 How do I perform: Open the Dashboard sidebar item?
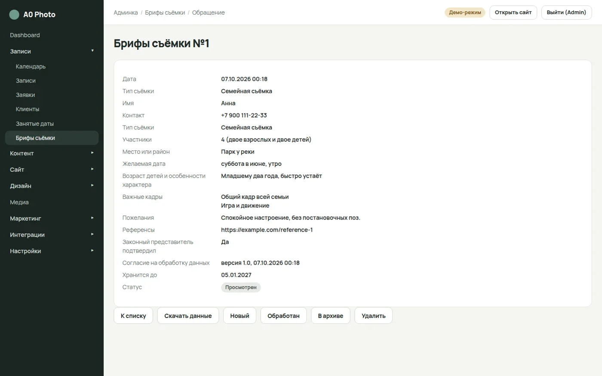[25, 35]
